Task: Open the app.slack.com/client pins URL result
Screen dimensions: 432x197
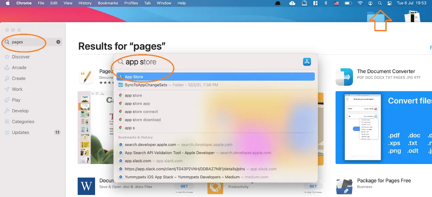Action: point(216,169)
